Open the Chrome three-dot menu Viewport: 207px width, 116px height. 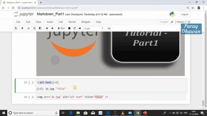(204, 8)
